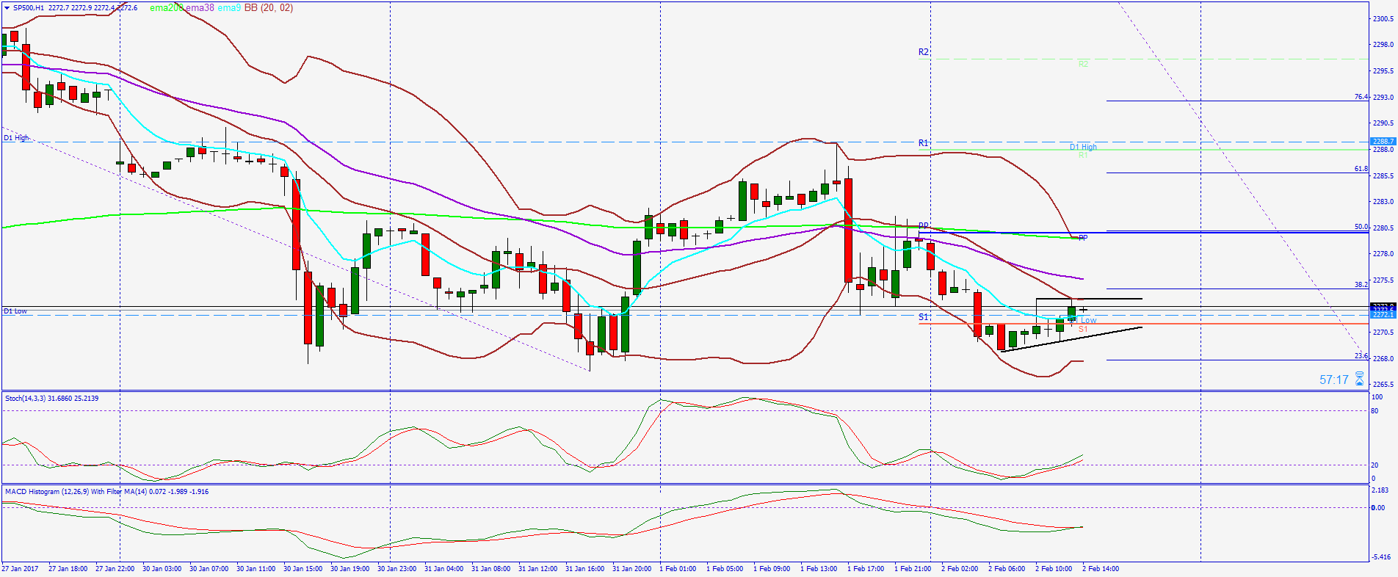Click the 2285.5 price scale label
This screenshot has height=577, width=1398.
point(1383,176)
